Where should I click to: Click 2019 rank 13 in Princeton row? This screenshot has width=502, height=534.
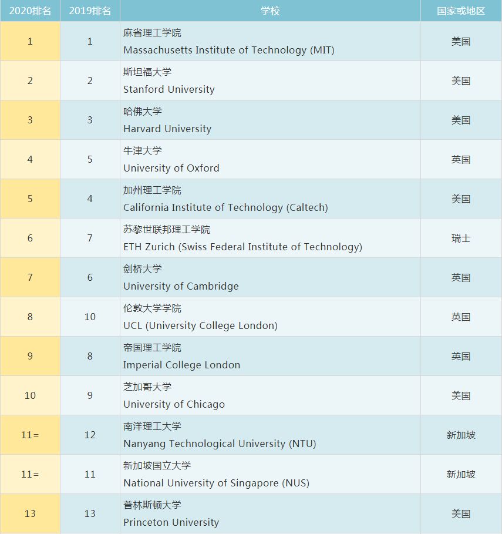pyautogui.click(x=90, y=513)
